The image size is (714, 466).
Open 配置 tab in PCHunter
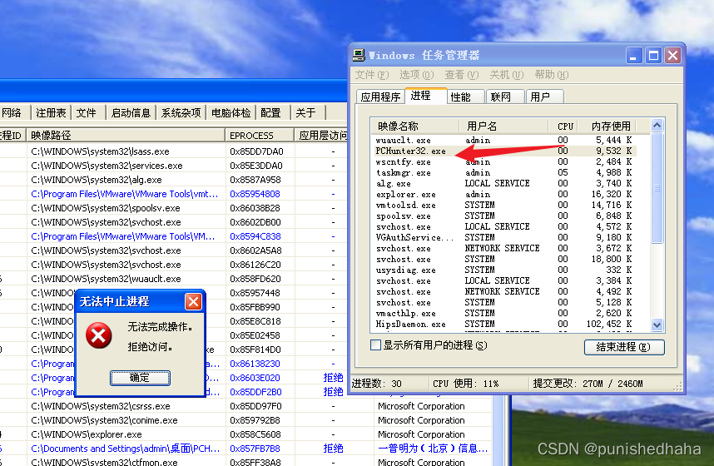click(271, 112)
